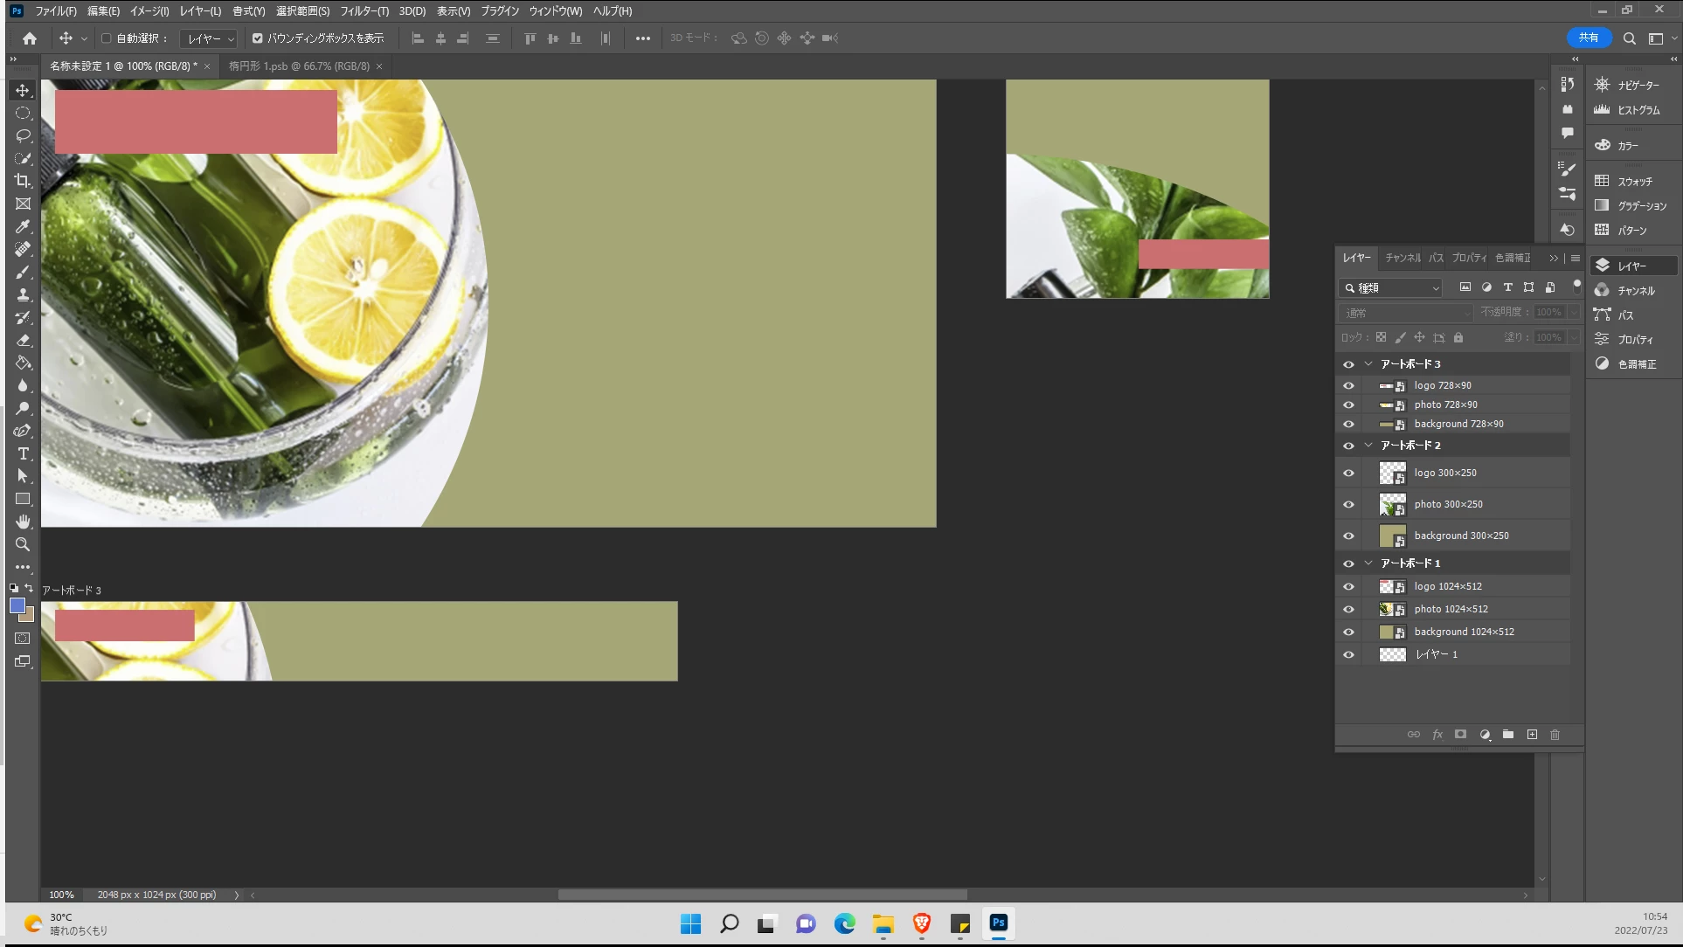Select the Eyedropper tool
The height and width of the screenshot is (947, 1683).
[x=23, y=226]
